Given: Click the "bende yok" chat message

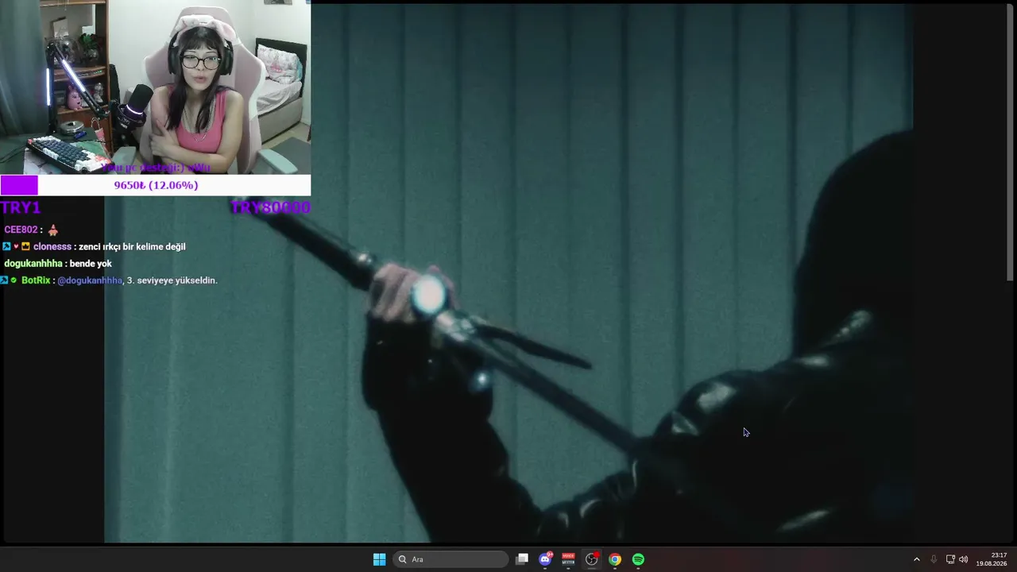Looking at the screenshot, I should tap(91, 264).
